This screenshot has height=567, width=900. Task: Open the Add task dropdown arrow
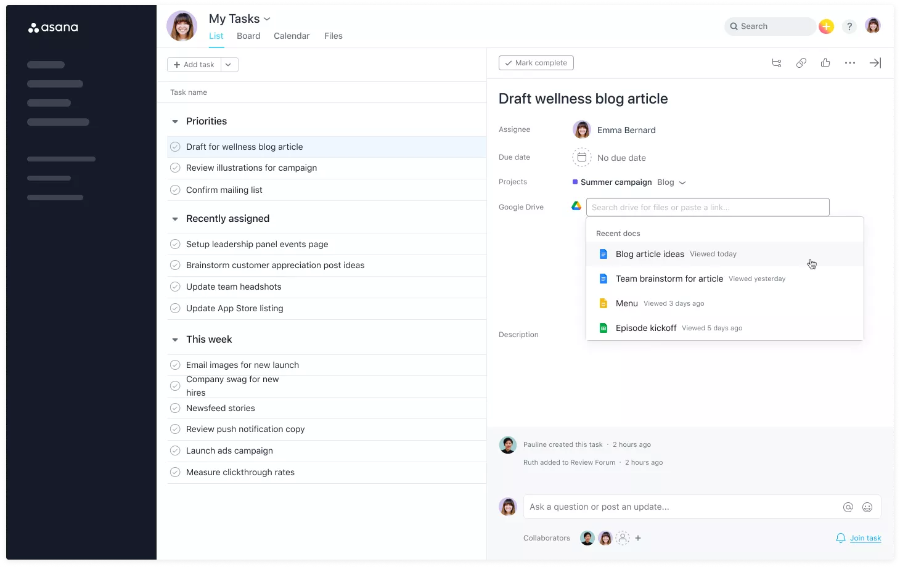point(229,65)
